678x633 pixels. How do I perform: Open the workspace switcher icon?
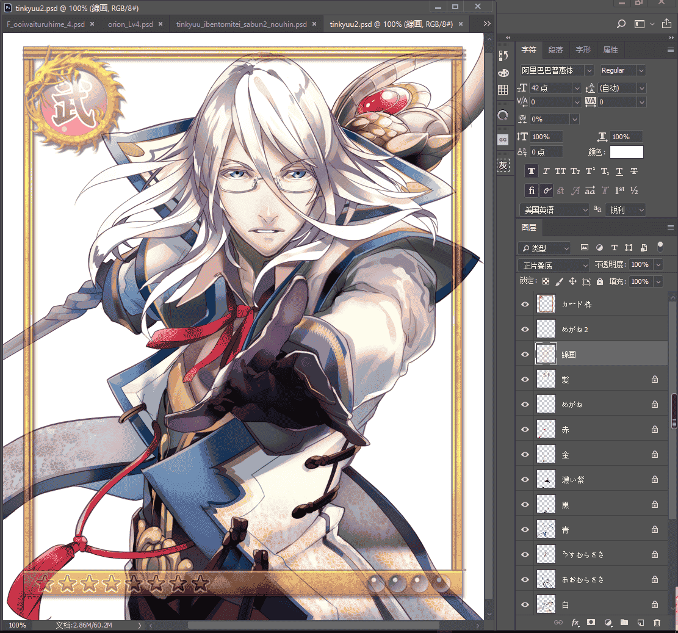(x=640, y=24)
